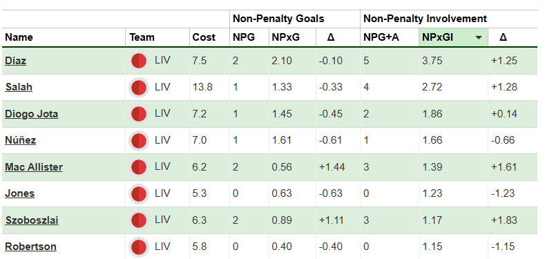
Task: Open the Szoboszlai player link
Action: pyautogui.click(x=32, y=220)
